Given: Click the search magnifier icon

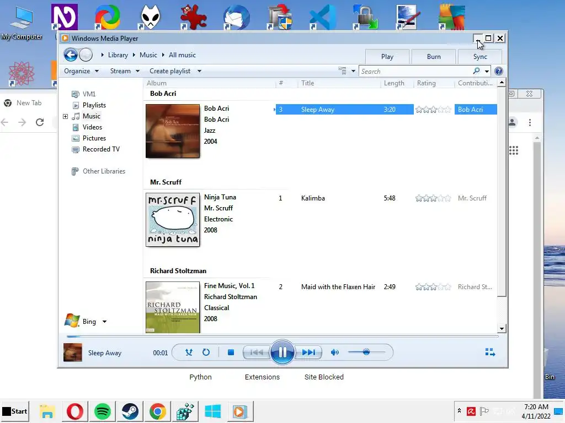Looking at the screenshot, I should 476,71.
